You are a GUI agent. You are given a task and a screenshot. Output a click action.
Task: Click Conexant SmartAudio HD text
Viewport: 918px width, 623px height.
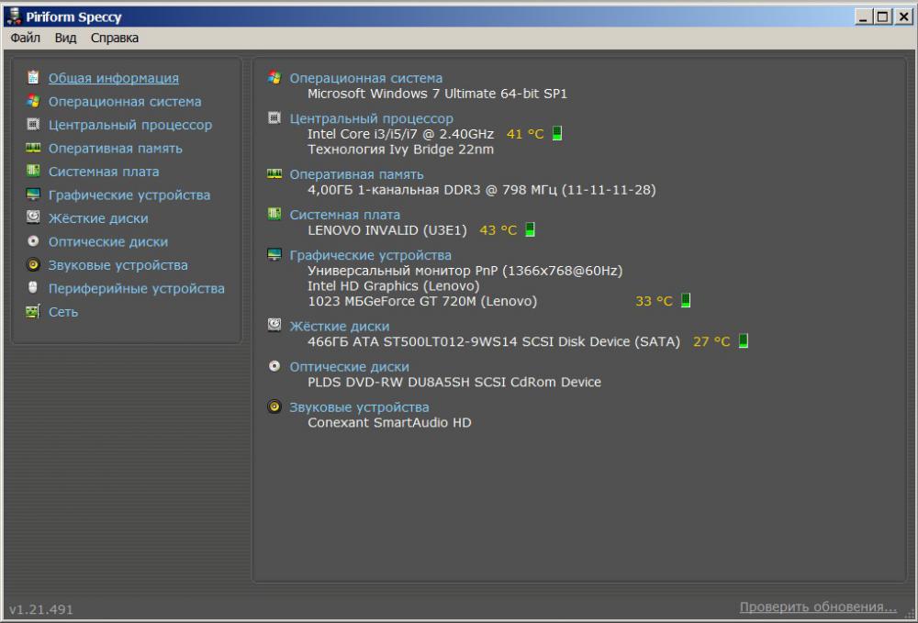tap(389, 422)
